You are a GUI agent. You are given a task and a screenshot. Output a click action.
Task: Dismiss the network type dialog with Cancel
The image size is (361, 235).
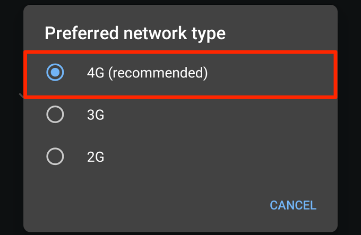[x=293, y=205]
